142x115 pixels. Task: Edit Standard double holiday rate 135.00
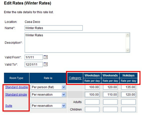(129, 87)
